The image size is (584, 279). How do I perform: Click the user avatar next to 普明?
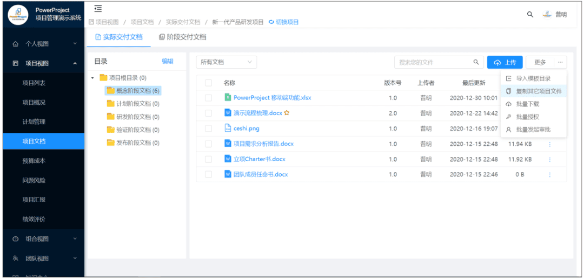pos(547,15)
